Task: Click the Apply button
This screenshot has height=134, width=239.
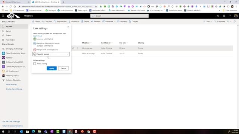Action: click(x=52, y=68)
